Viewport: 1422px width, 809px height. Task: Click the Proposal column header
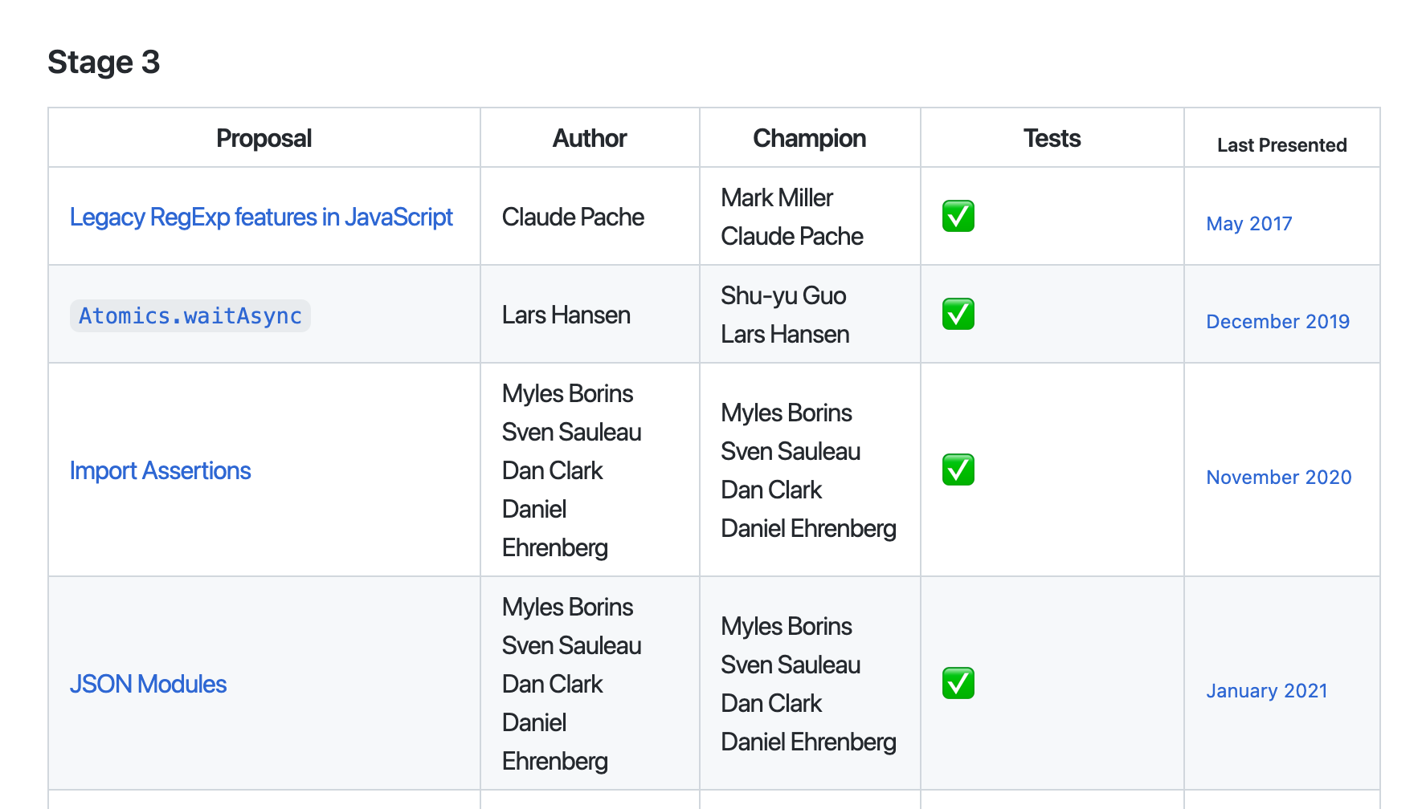point(264,137)
